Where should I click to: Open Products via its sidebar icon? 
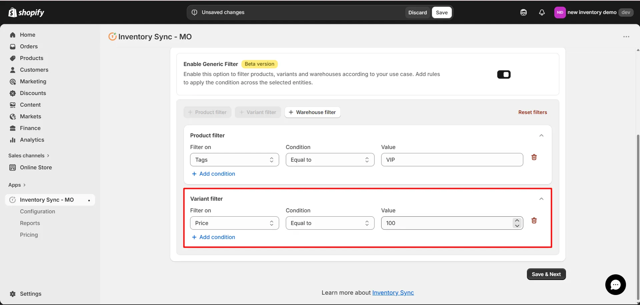coord(12,58)
